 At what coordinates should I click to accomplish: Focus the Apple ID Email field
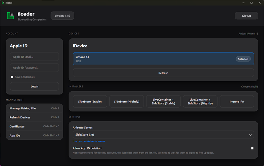point(34,57)
